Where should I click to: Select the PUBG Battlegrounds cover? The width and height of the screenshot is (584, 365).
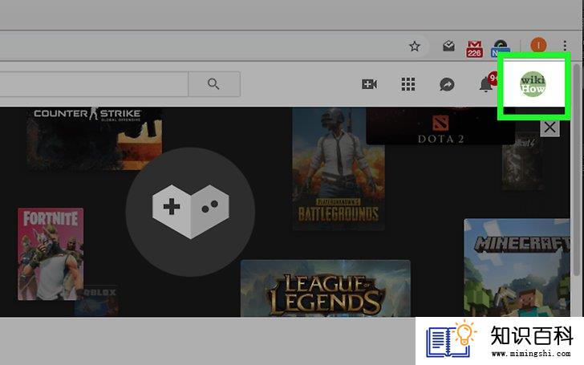(x=339, y=168)
